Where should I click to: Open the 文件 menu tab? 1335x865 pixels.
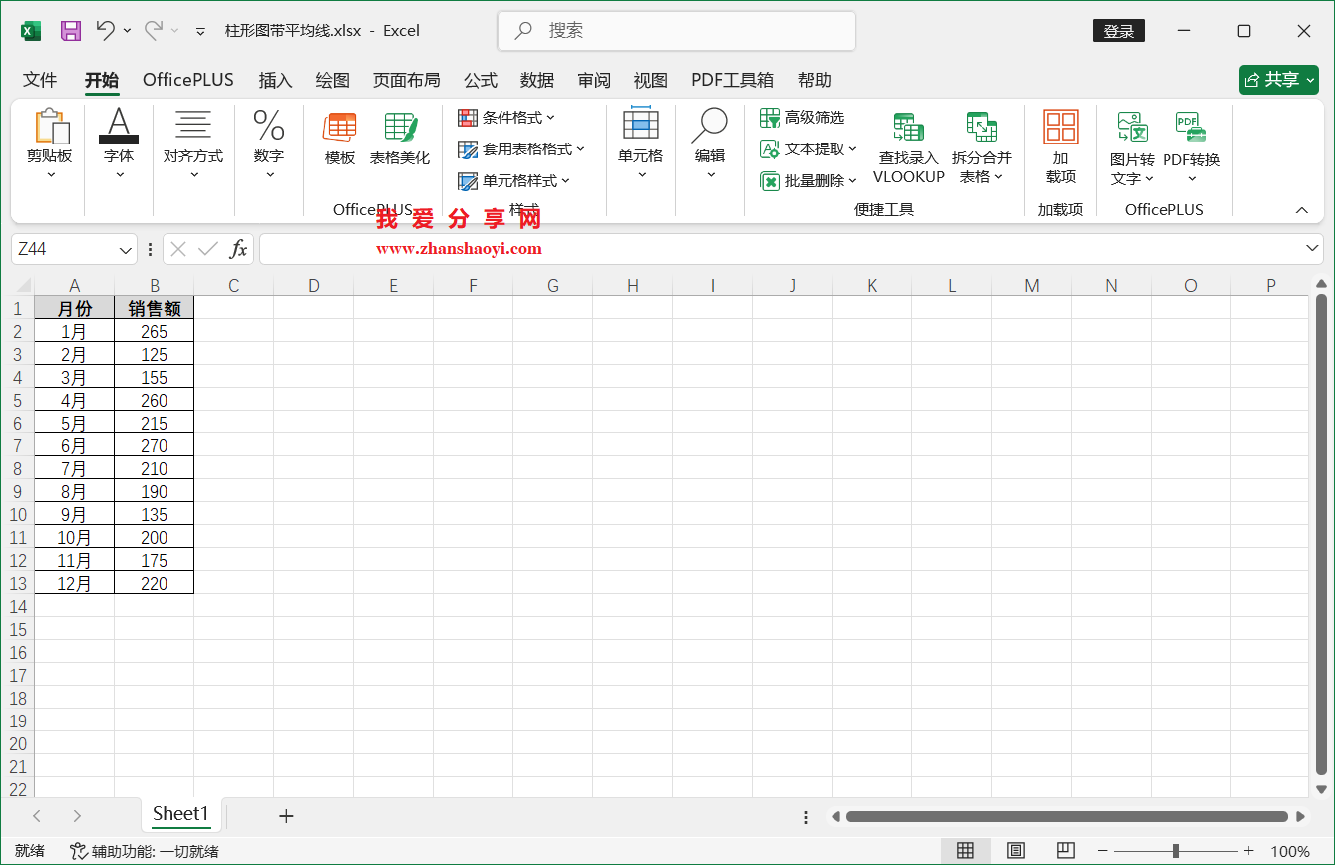(40, 80)
